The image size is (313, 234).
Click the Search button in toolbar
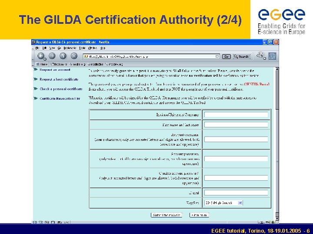(242, 56)
